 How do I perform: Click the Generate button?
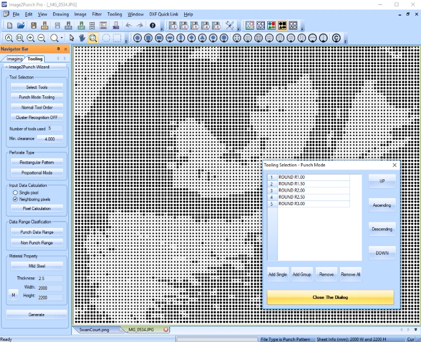click(36, 315)
